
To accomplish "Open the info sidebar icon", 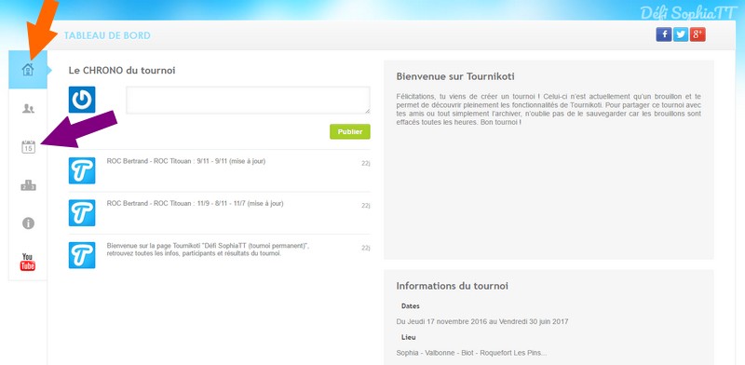I will click(x=28, y=223).
